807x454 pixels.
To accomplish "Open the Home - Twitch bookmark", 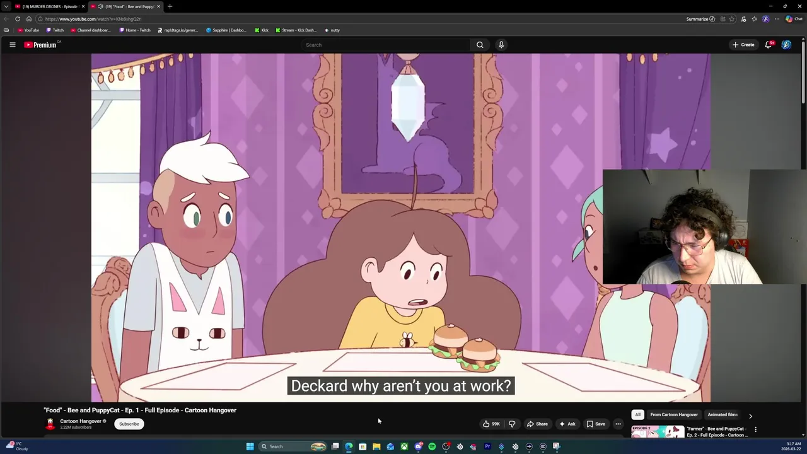I will [135, 30].
